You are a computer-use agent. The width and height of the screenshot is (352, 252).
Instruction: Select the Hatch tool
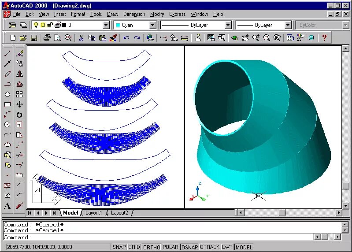click(x=7, y=185)
